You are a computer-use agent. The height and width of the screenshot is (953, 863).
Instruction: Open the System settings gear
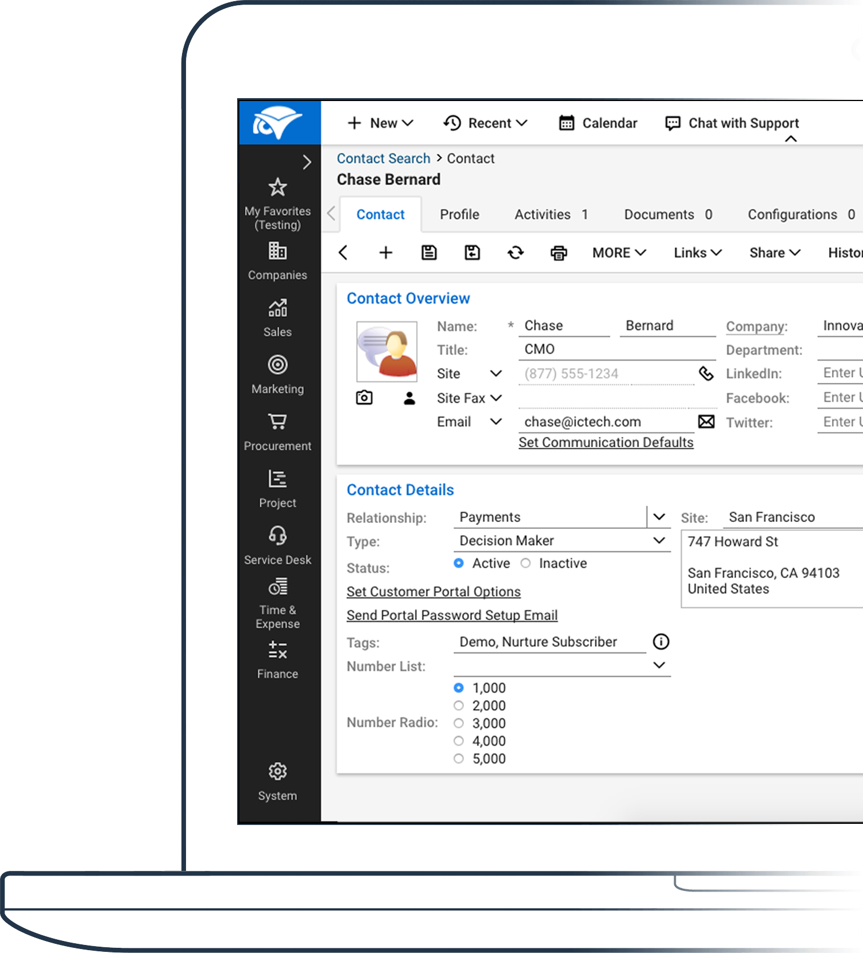tap(277, 782)
